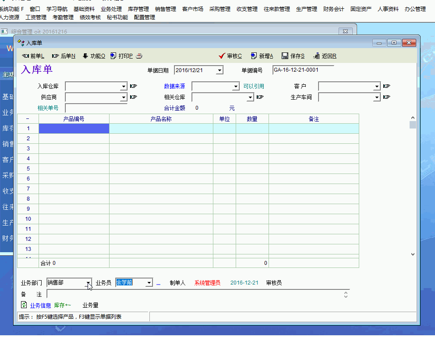Open the 库存管理 menu
435x337 pixels.
point(138,9)
